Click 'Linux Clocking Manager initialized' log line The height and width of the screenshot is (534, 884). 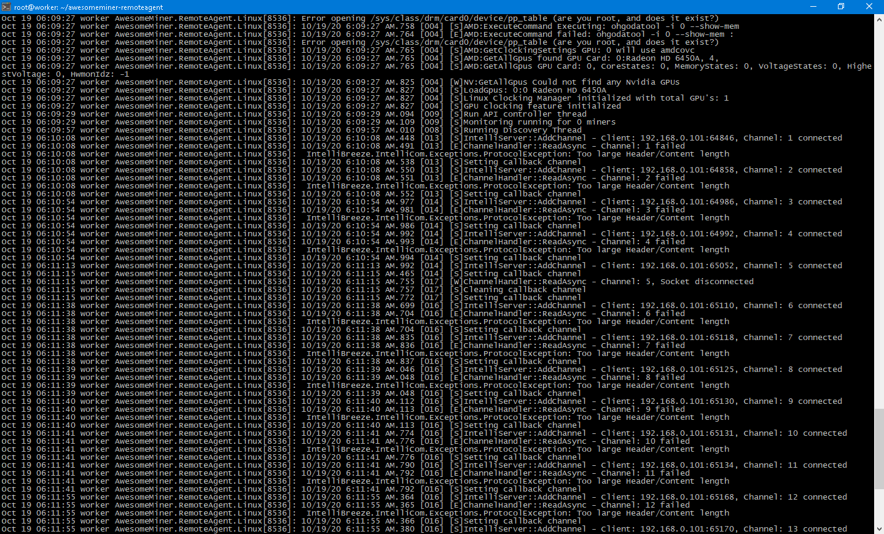(365, 98)
